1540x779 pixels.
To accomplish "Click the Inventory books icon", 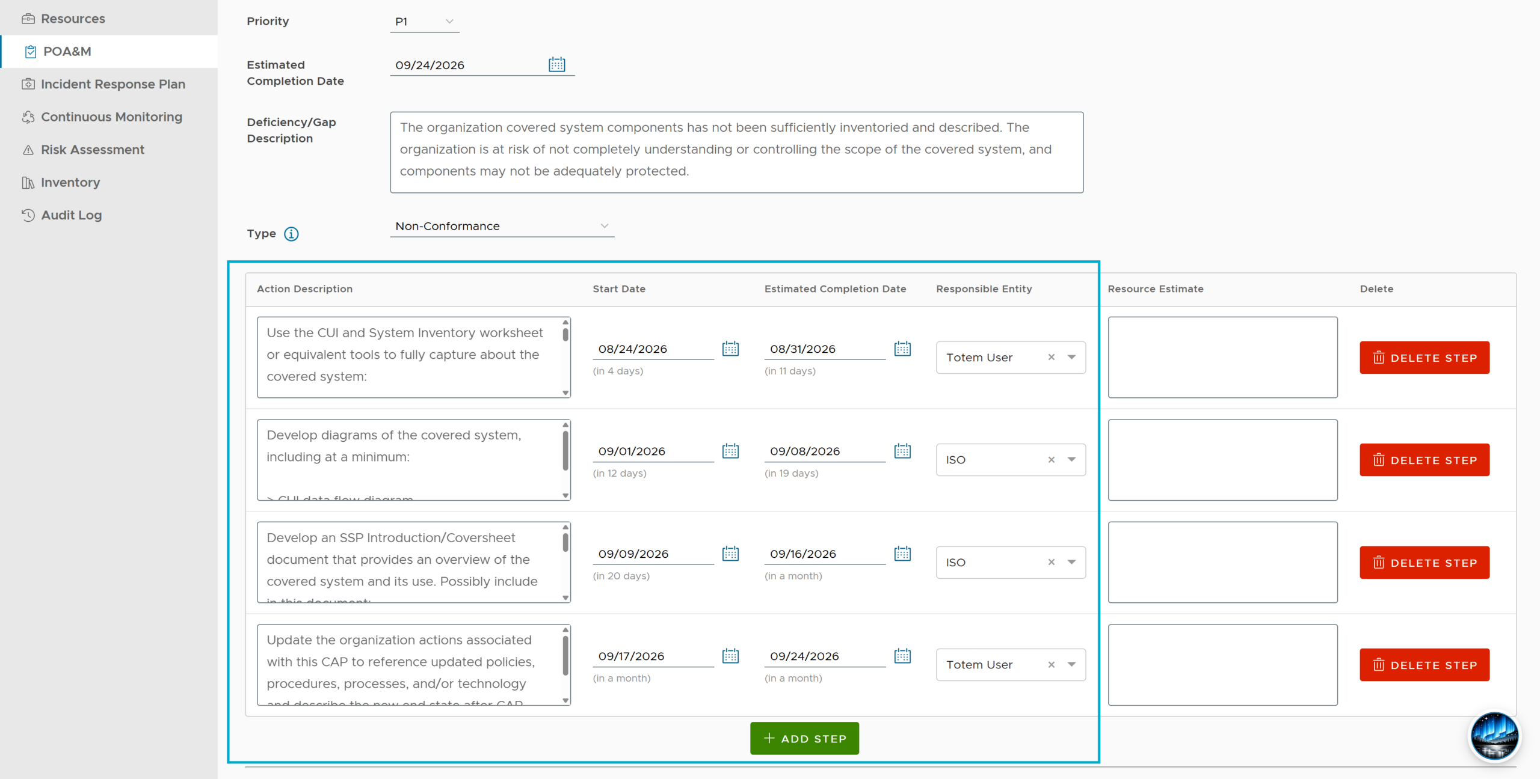I will pyautogui.click(x=28, y=182).
